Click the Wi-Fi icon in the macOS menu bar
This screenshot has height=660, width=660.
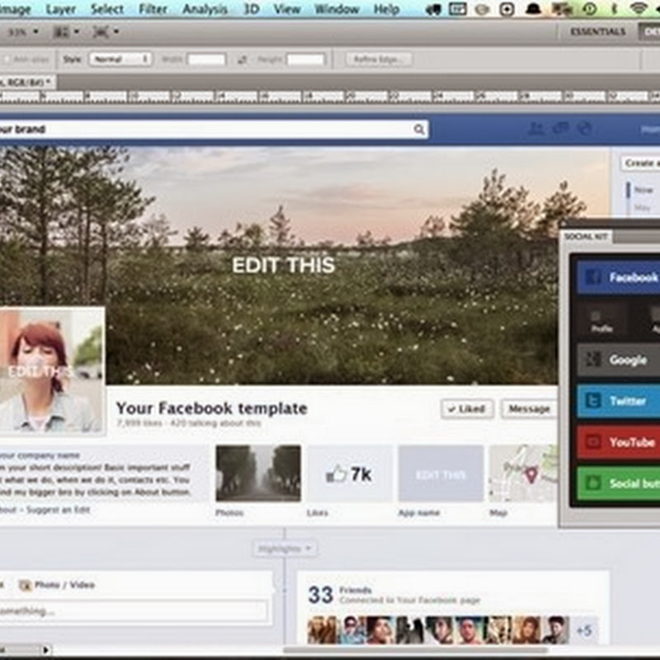(x=639, y=7)
